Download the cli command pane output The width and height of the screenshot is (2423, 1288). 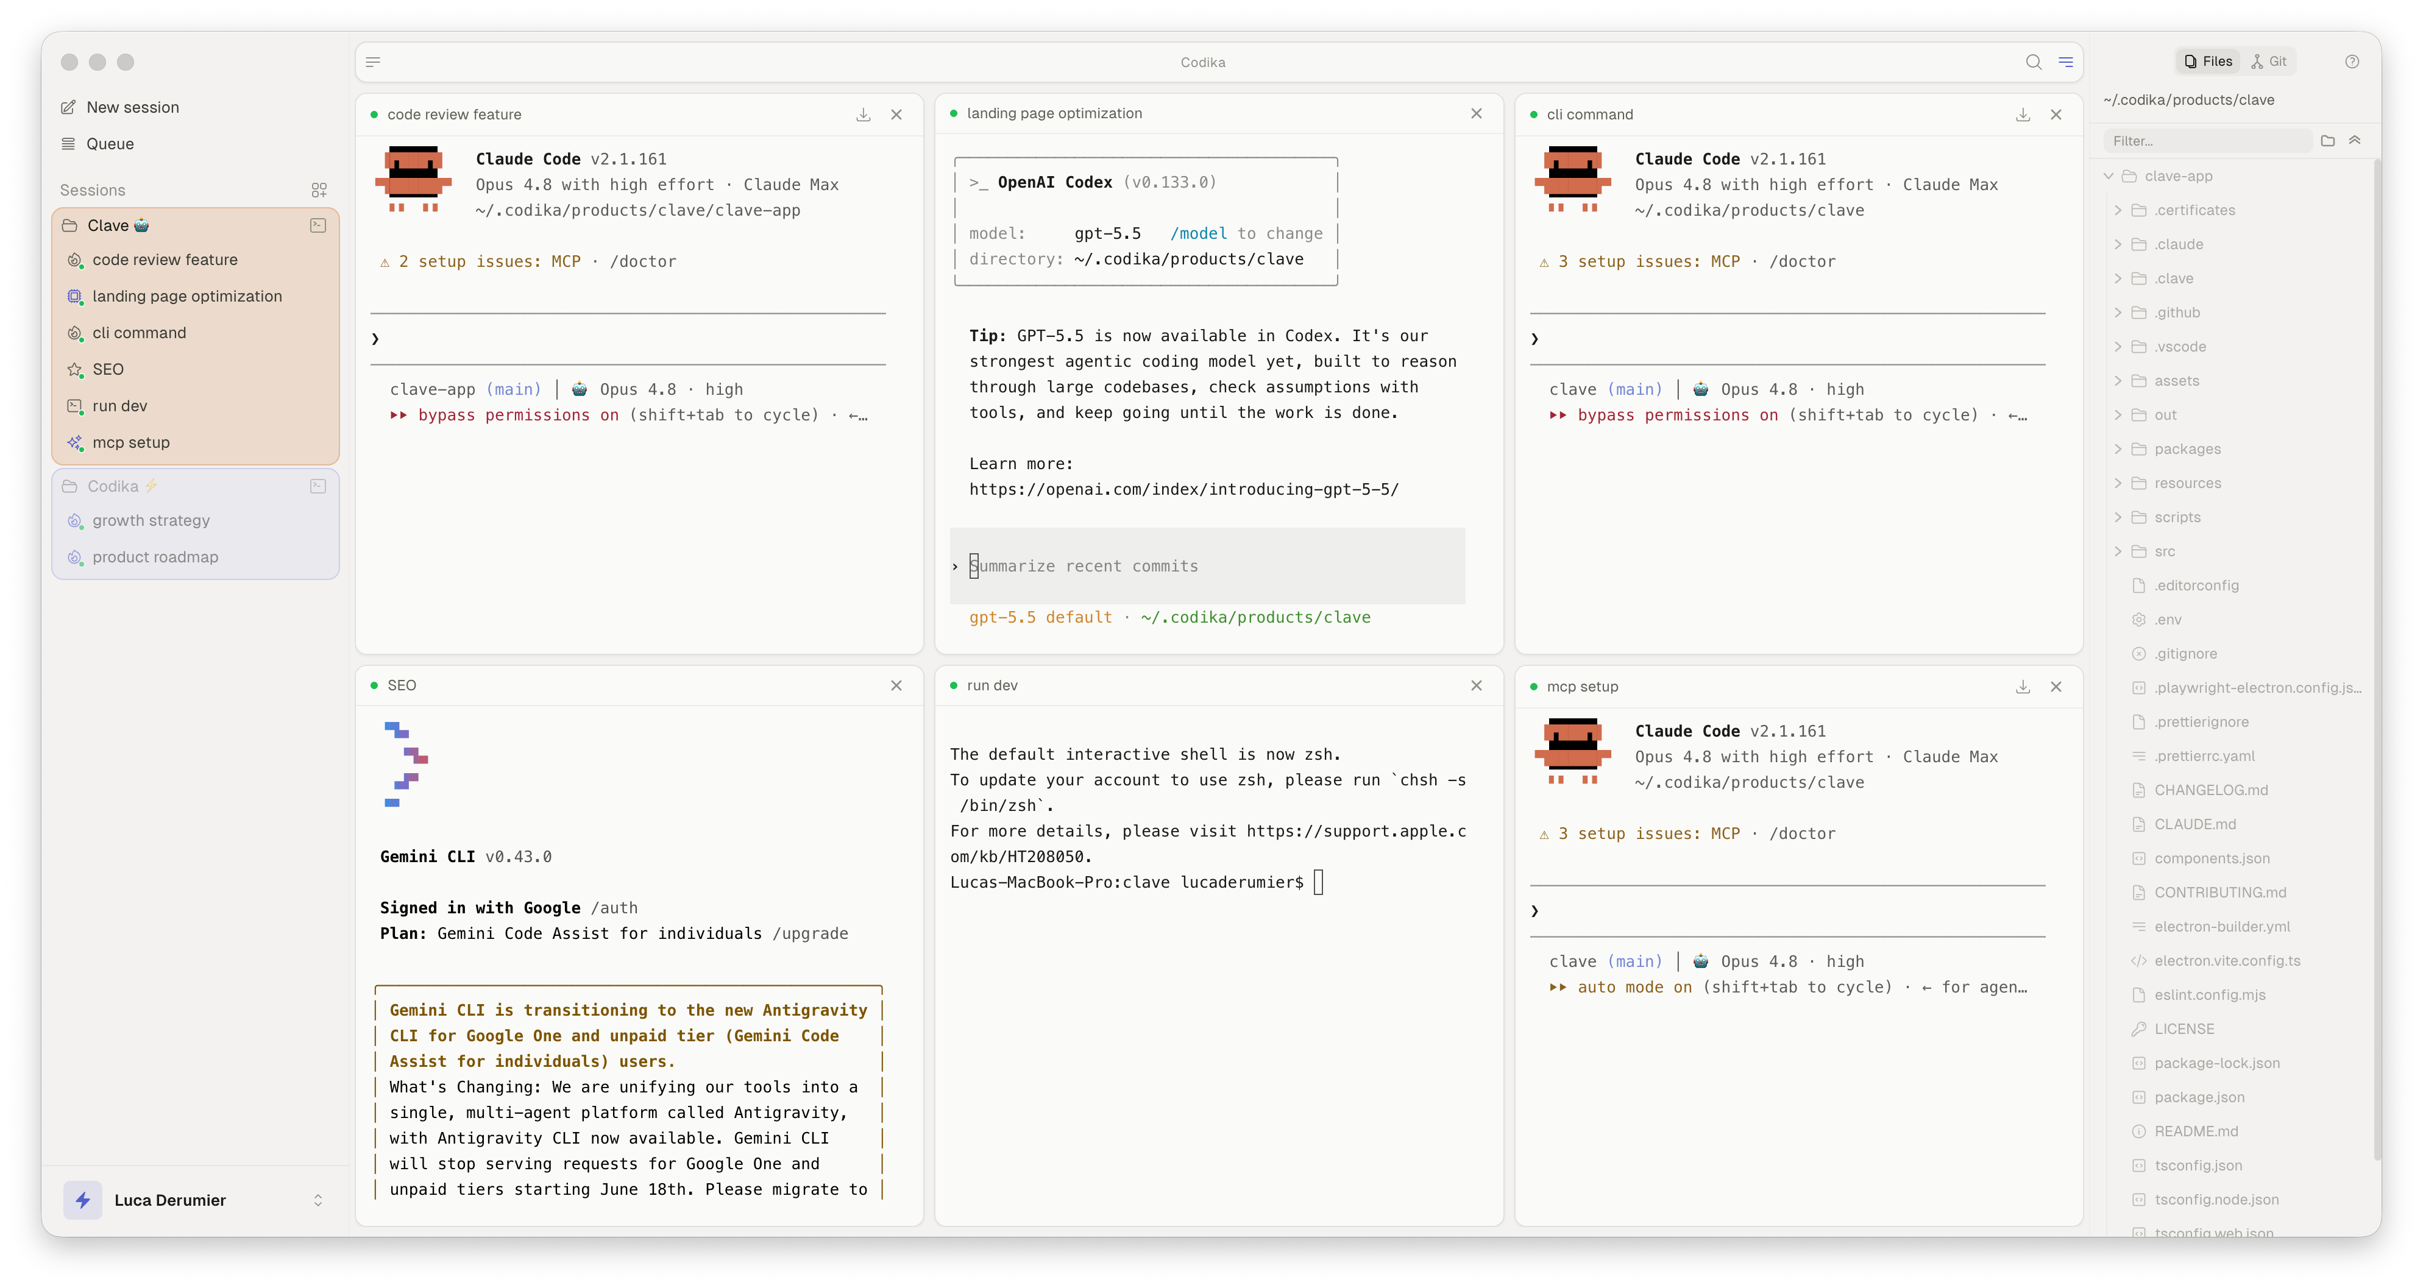click(x=2023, y=115)
